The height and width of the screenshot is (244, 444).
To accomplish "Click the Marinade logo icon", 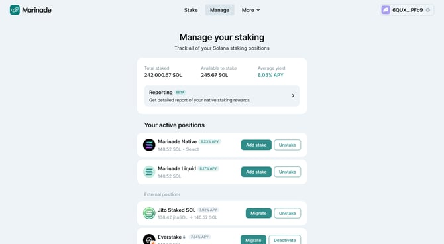I will pyautogui.click(x=15, y=10).
